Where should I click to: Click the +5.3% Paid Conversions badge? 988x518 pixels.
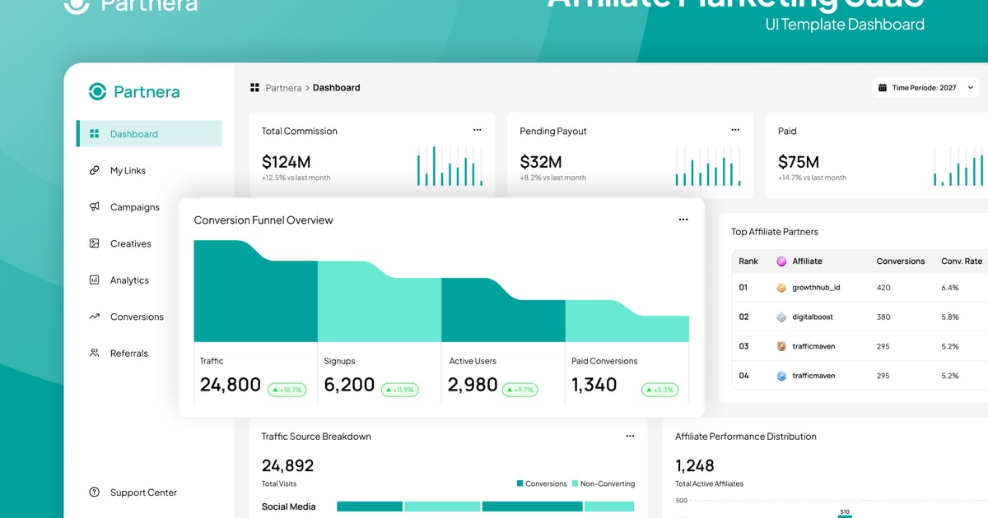[660, 390]
